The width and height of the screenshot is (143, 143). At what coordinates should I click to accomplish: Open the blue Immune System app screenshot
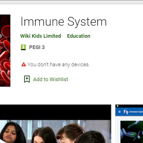coord(129,124)
